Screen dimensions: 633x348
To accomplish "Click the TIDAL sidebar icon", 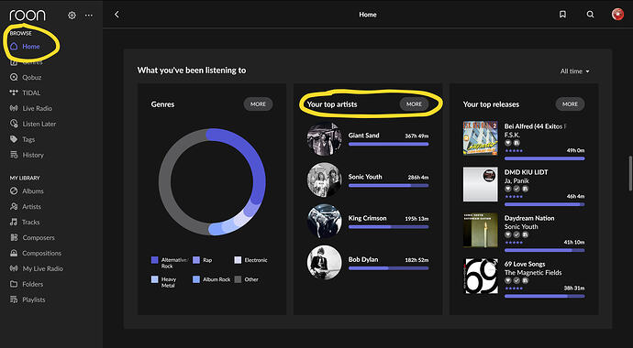I will pyautogui.click(x=14, y=92).
